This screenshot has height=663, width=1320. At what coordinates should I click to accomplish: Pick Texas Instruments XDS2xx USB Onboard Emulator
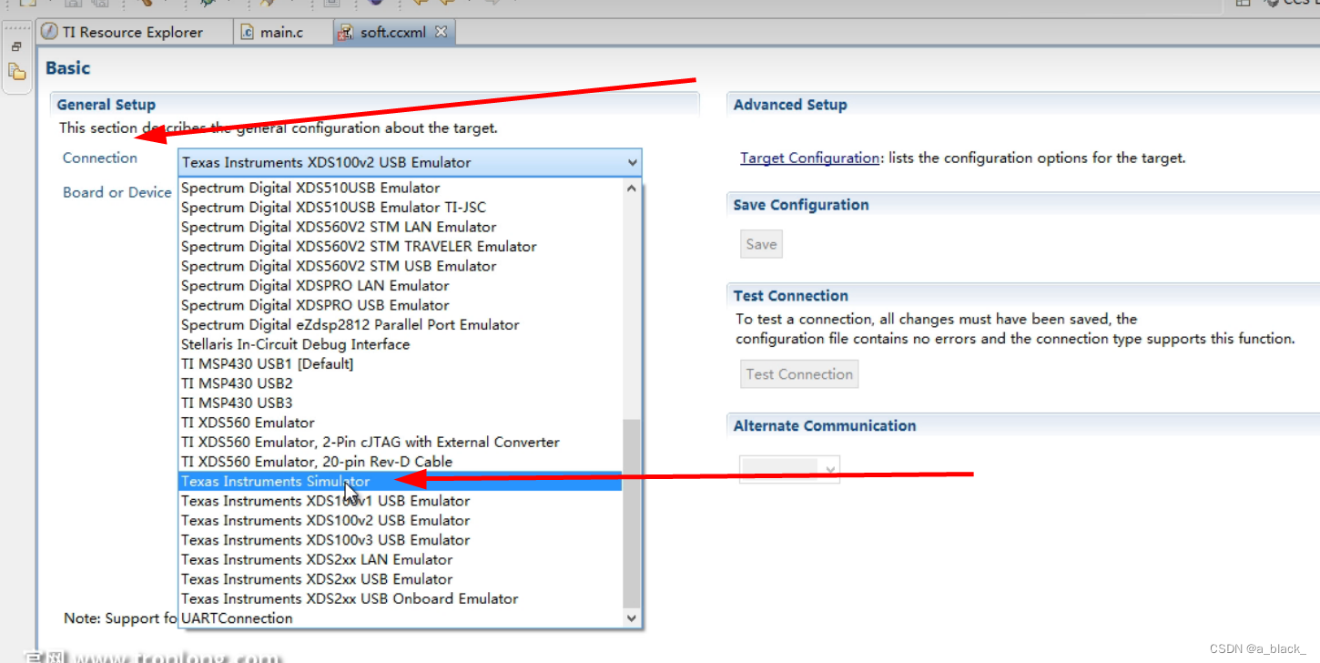[x=400, y=598]
